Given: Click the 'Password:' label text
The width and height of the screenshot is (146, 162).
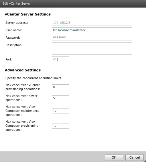Looking at the screenshot, I should [13, 38].
